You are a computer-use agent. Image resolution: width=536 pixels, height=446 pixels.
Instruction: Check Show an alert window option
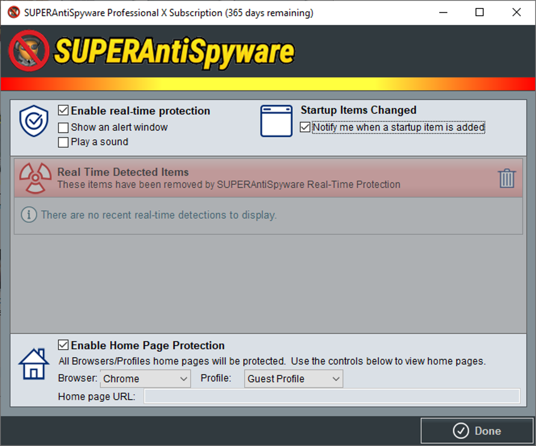(63, 128)
